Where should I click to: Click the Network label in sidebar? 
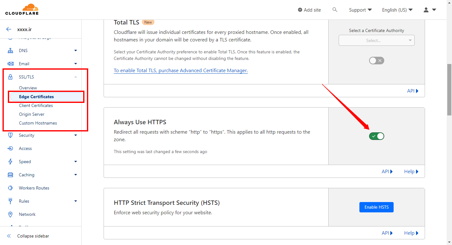pyautogui.click(x=27, y=214)
